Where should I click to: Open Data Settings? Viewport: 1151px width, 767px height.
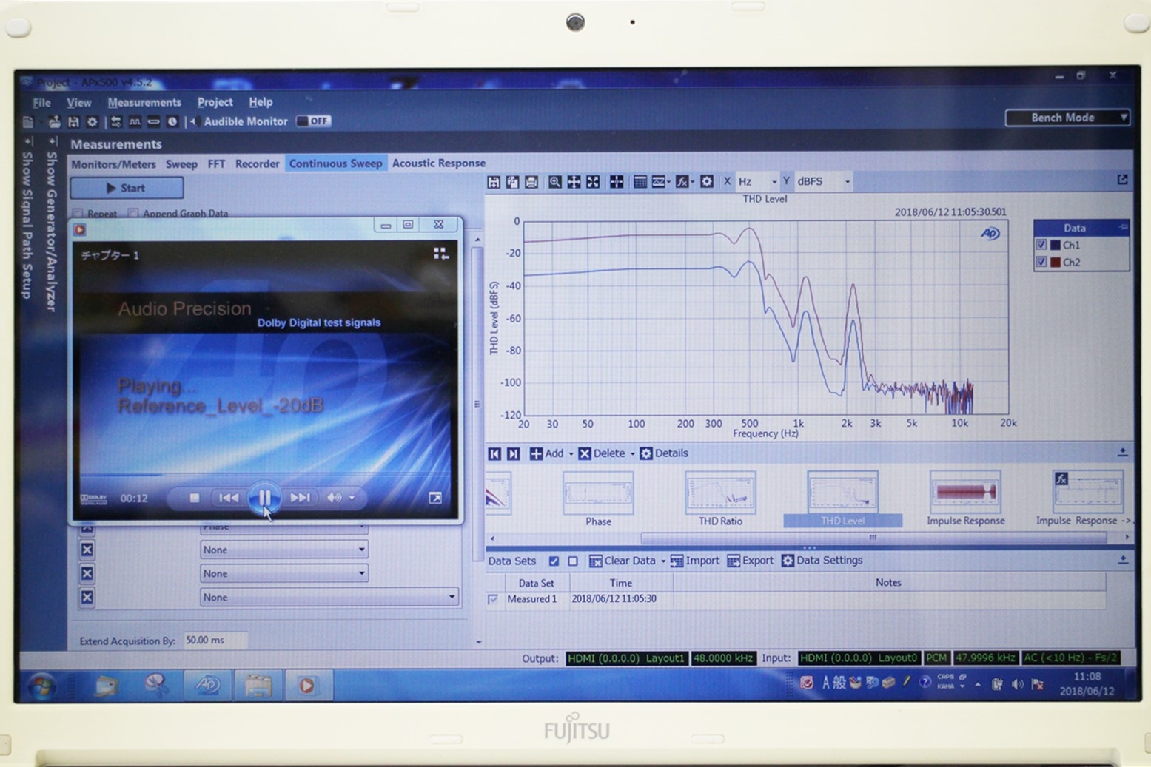pyautogui.click(x=822, y=561)
